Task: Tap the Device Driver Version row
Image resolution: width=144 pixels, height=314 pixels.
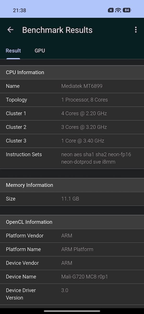Action: [72, 294]
